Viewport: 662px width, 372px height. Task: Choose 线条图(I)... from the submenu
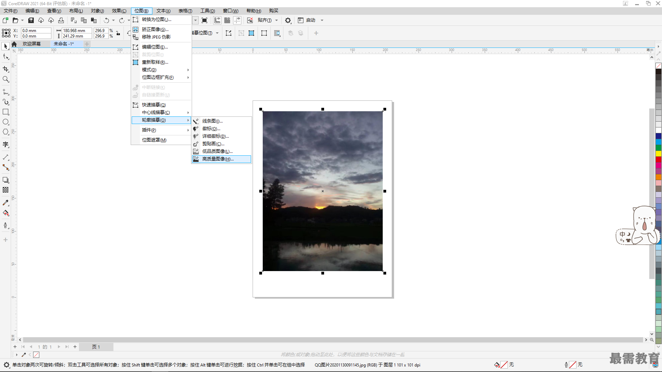tap(221, 121)
